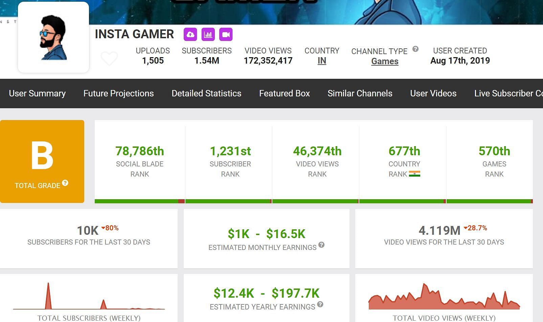Switch to the Detailed Statistics tab

click(206, 93)
